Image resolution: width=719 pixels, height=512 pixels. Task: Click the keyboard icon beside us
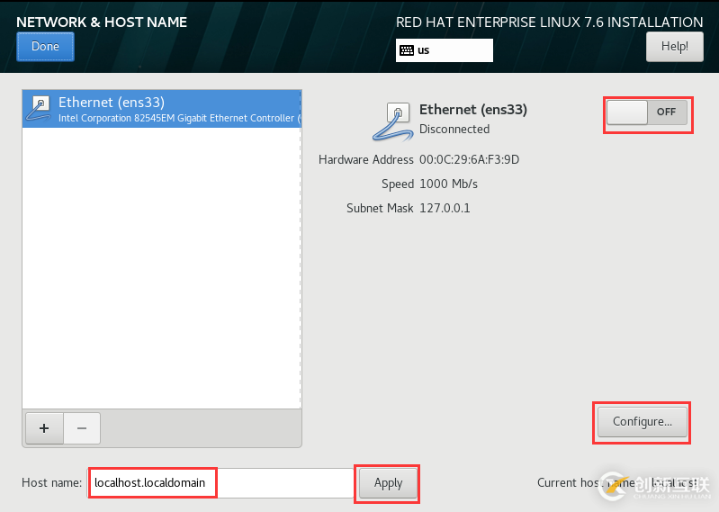[406, 50]
